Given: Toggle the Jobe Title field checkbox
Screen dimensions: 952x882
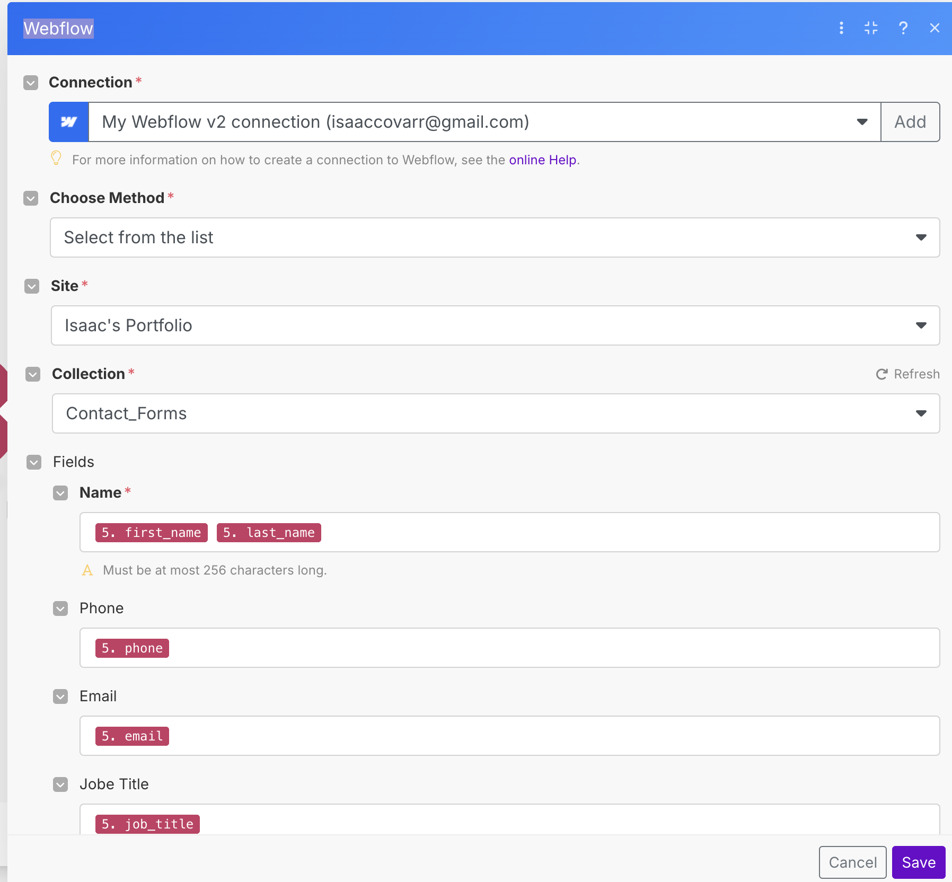Looking at the screenshot, I should [x=60, y=784].
